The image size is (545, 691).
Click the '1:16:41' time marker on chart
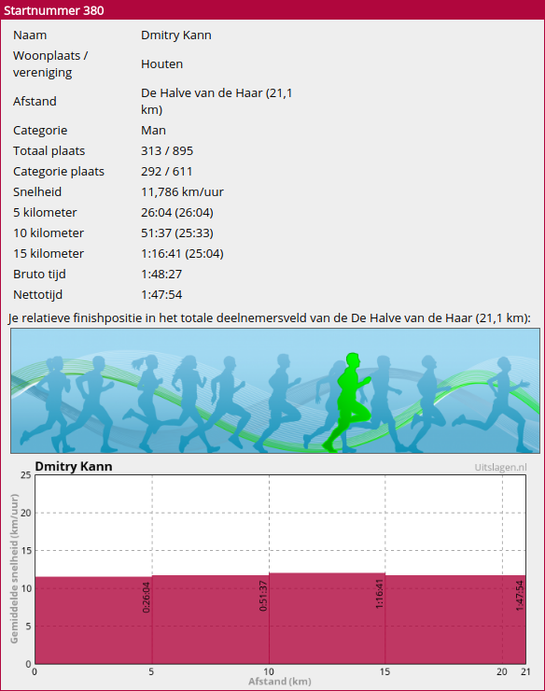pos(379,594)
